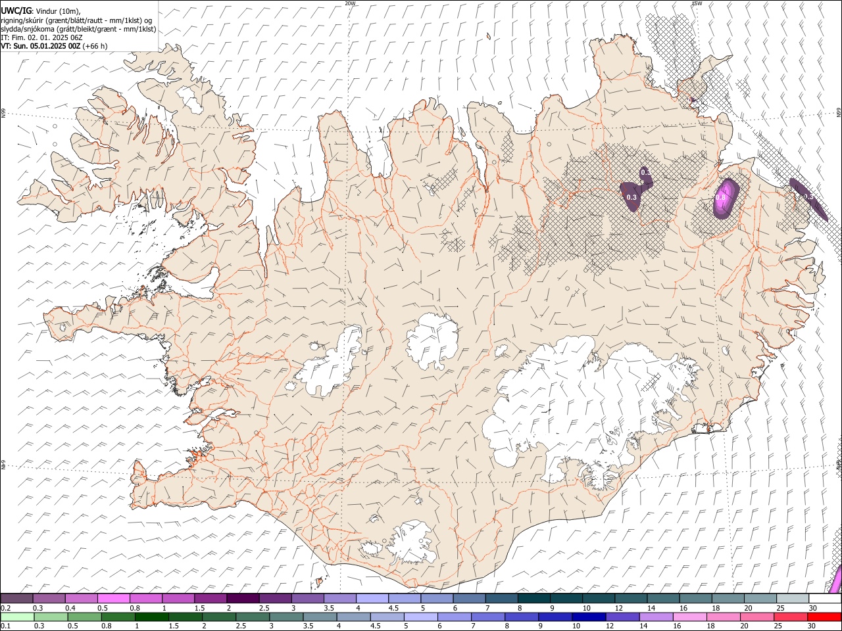Screen dimensions: 842x631
Task: Select the light pink lower swatch labeled 16
Action: pyautogui.click(x=689, y=617)
